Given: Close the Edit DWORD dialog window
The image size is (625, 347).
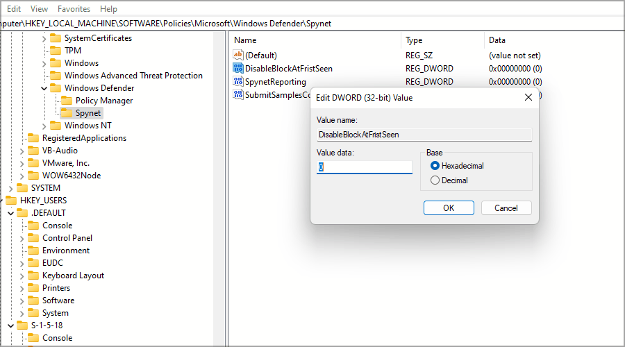Looking at the screenshot, I should tap(528, 98).
